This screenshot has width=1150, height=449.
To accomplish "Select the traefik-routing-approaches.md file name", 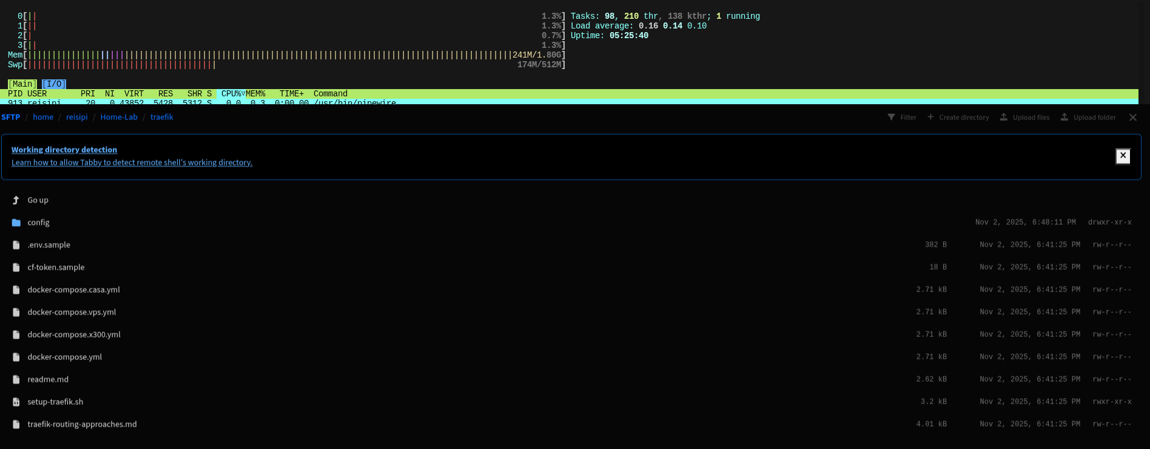I will pyautogui.click(x=82, y=424).
